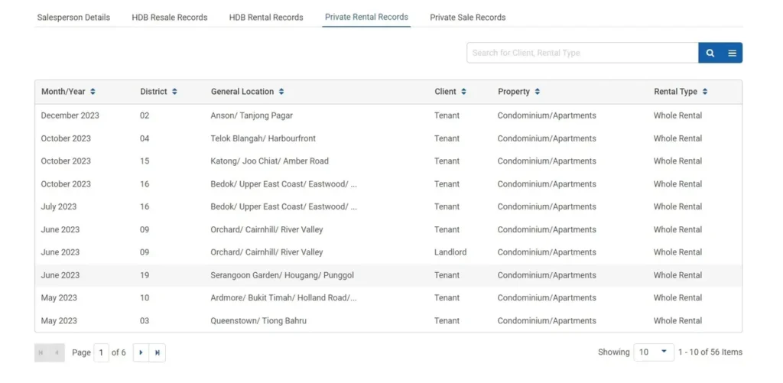Open the hamburger filter menu icon
The height and width of the screenshot is (383, 783).
(732, 53)
